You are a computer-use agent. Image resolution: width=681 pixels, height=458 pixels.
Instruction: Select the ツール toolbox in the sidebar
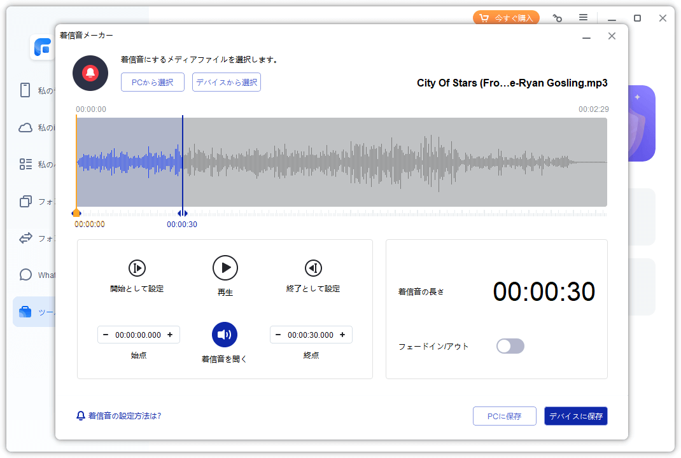(x=25, y=311)
